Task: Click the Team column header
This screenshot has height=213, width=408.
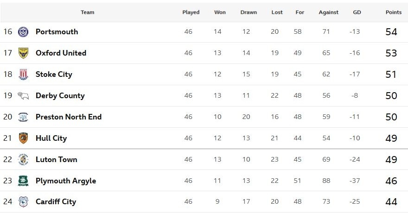Action: click(87, 13)
